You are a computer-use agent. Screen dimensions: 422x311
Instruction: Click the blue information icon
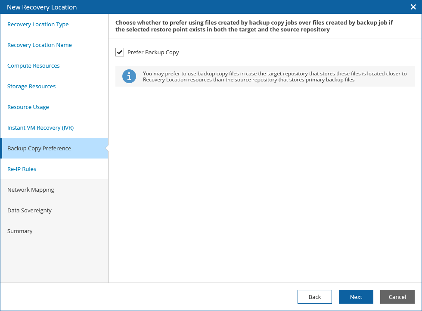coord(129,77)
